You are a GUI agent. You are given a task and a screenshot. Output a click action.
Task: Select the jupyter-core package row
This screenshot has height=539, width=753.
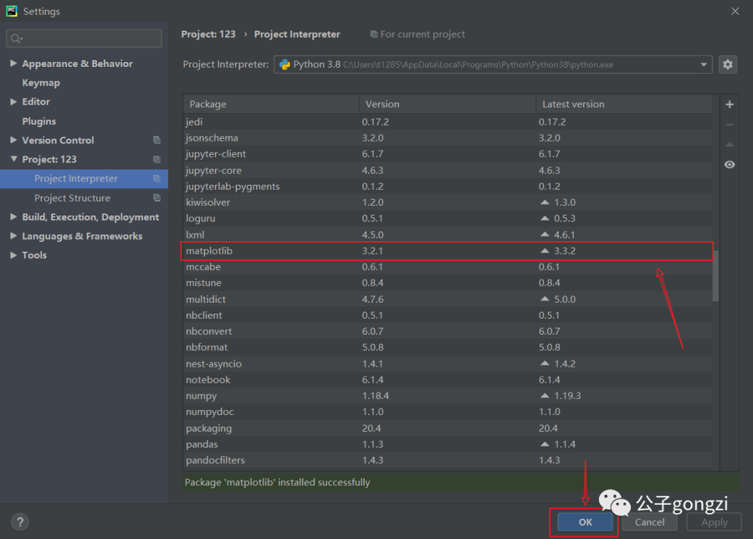[448, 170]
